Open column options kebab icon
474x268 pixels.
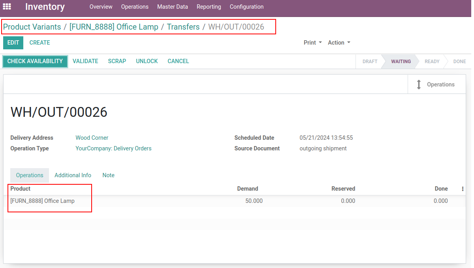(x=463, y=189)
